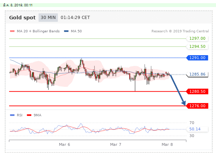Screen dimensions: 216x155
Task: Click Research © 2019 Trading Central credit
Action: point(180,31)
